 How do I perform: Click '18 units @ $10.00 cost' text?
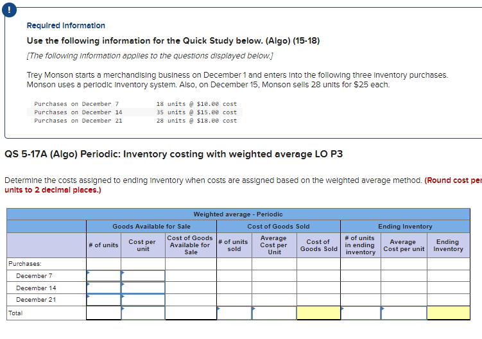[197, 104]
